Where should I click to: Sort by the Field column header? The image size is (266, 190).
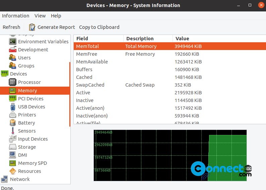(98, 39)
